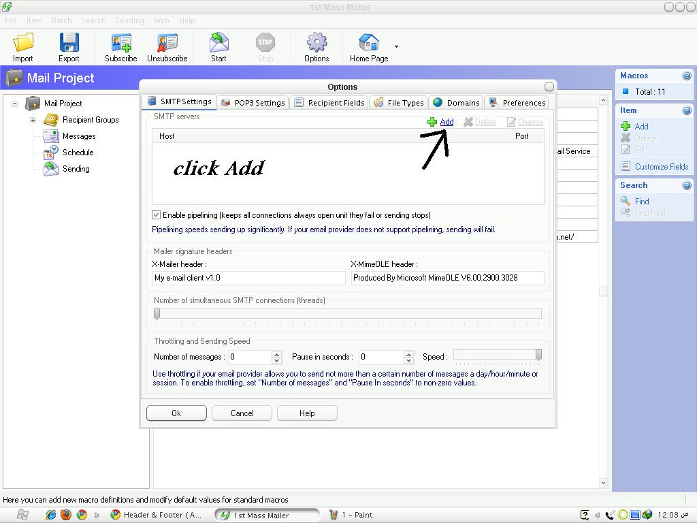
Task: Click the X-MimeOLE header input field
Action: point(448,278)
